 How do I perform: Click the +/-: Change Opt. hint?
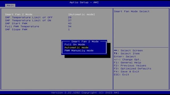(x=127, y=60)
